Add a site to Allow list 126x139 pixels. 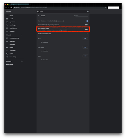click(x=85, y=56)
